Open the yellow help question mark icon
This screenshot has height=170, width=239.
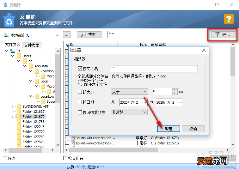click(229, 19)
